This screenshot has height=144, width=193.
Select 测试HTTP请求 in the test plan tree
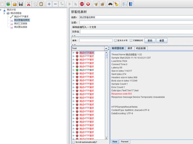(21, 17)
